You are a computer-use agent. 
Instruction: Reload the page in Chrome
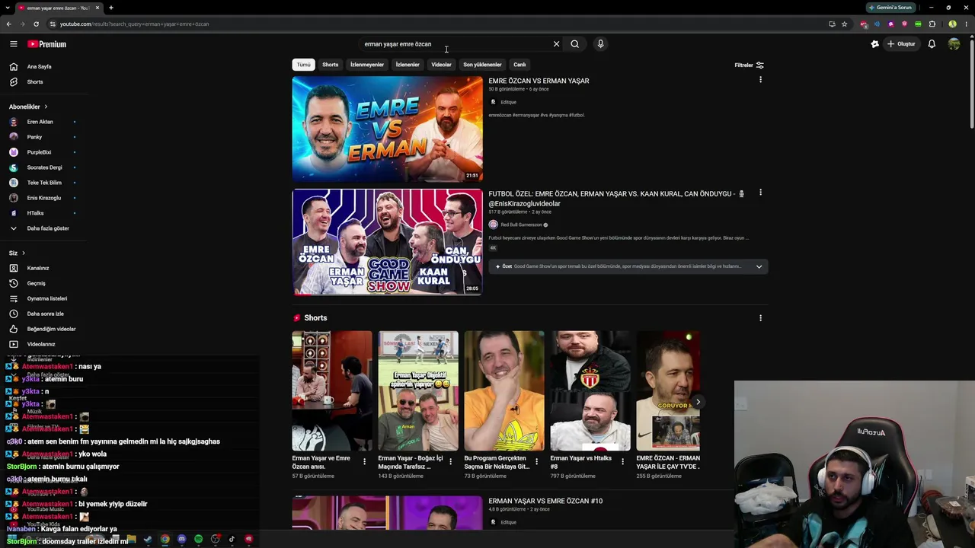pyautogui.click(x=36, y=24)
